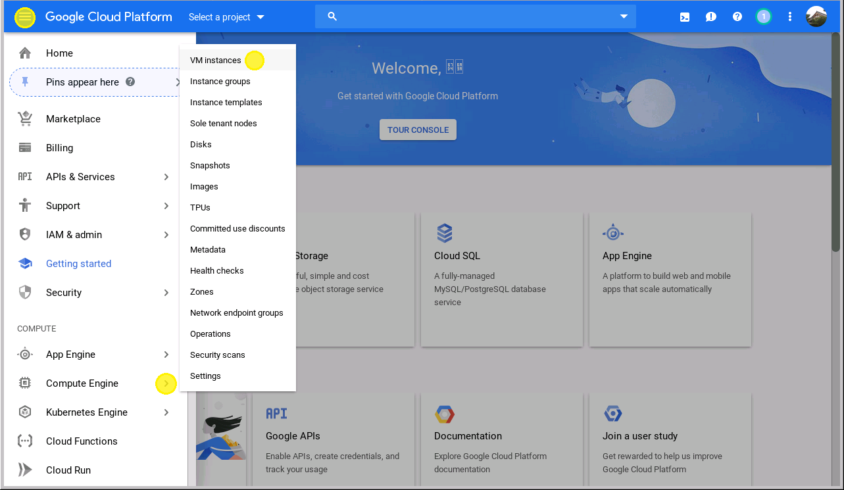Viewport: 844px width, 490px height.
Task: Expand the APIs & Services submenu chevron
Action: click(x=166, y=177)
